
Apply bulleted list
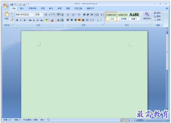68,15
